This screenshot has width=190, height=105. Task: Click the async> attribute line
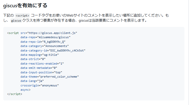pos(25,90)
